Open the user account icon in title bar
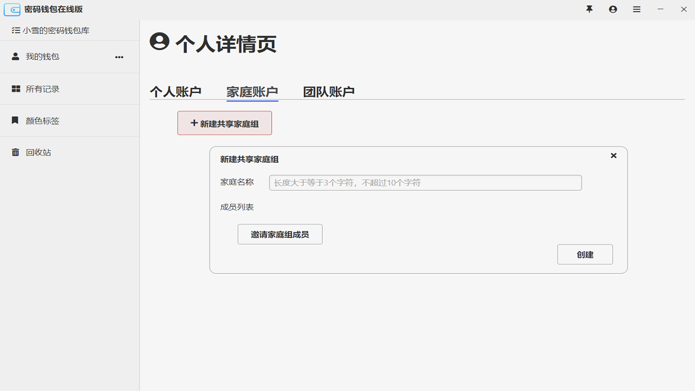Viewport: 695px width, 391px height. point(613,9)
